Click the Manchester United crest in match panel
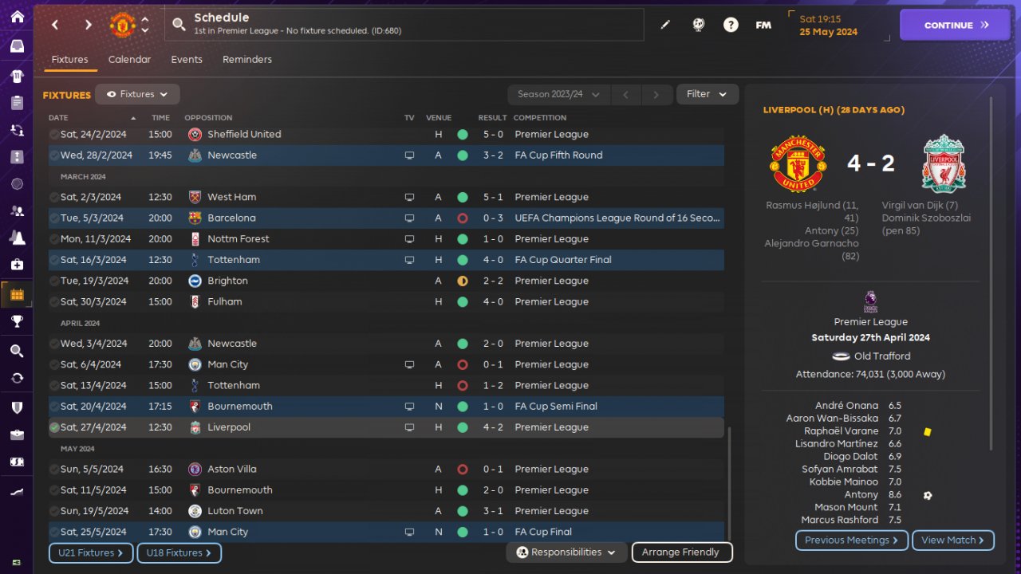 point(798,163)
